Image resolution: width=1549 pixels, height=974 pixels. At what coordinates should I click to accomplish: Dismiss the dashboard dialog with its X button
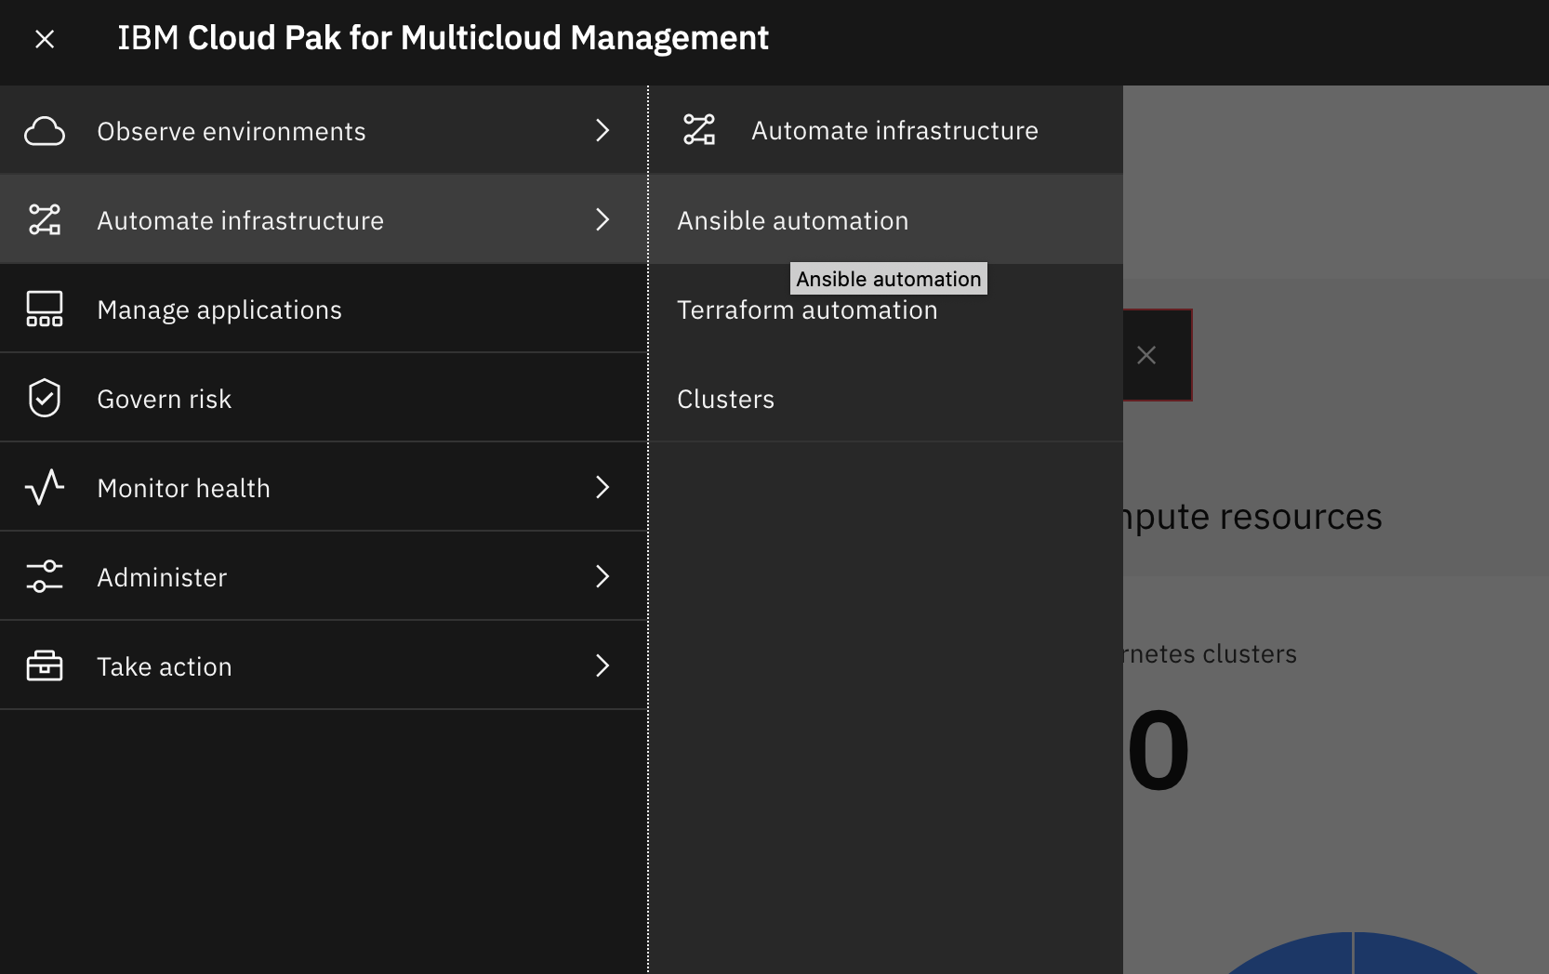coord(1145,355)
